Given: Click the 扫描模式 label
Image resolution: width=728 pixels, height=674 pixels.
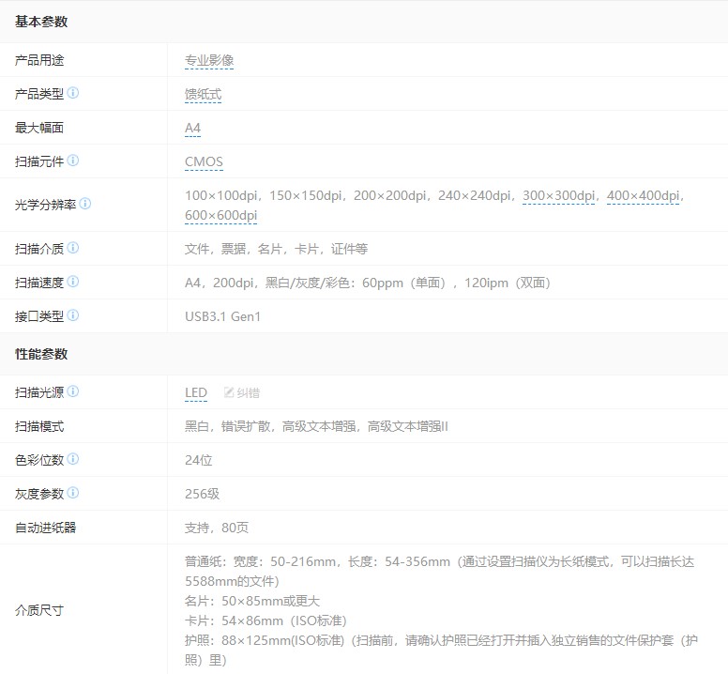Looking at the screenshot, I should click(x=39, y=426).
